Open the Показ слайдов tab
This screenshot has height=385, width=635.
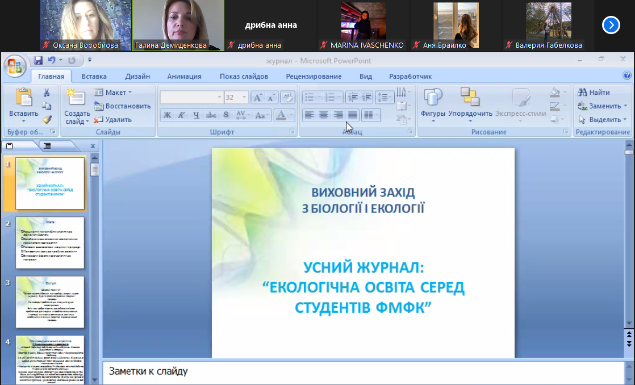tap(244, 76)
